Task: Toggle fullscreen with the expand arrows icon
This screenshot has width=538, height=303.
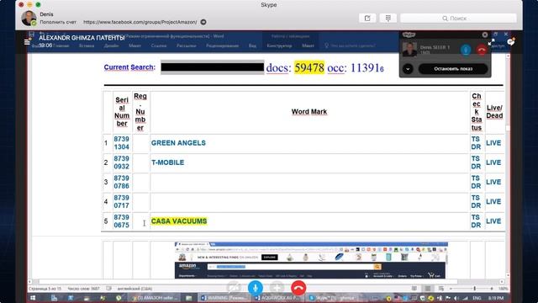Action: pyautogui.click(x=491, y=42)
